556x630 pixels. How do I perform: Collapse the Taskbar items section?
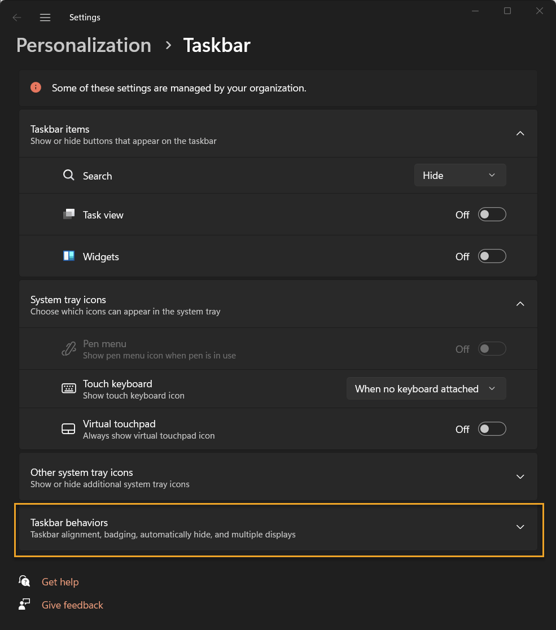click(x=520, y=134)
